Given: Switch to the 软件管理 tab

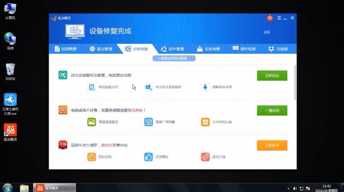Looking at the screenshot, I should pyautogui.click(x=172, y=49).
